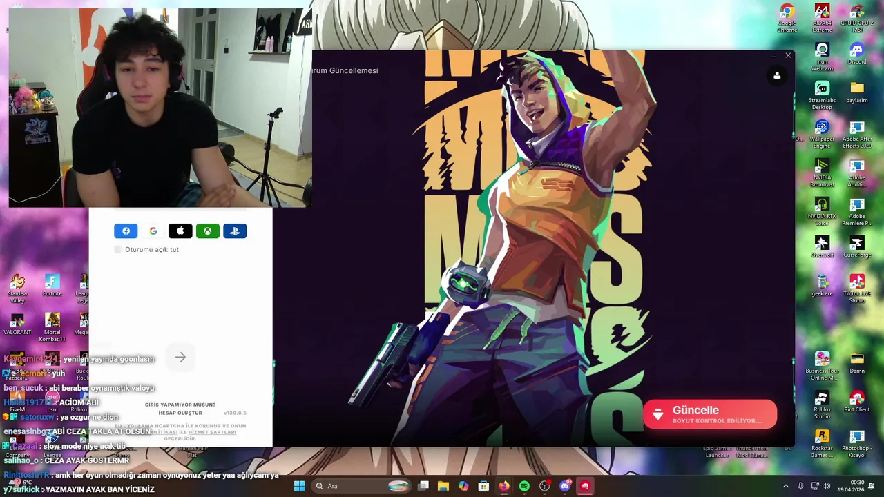
Task: Open Discord desktop shortcut
Action: (857, 54)
